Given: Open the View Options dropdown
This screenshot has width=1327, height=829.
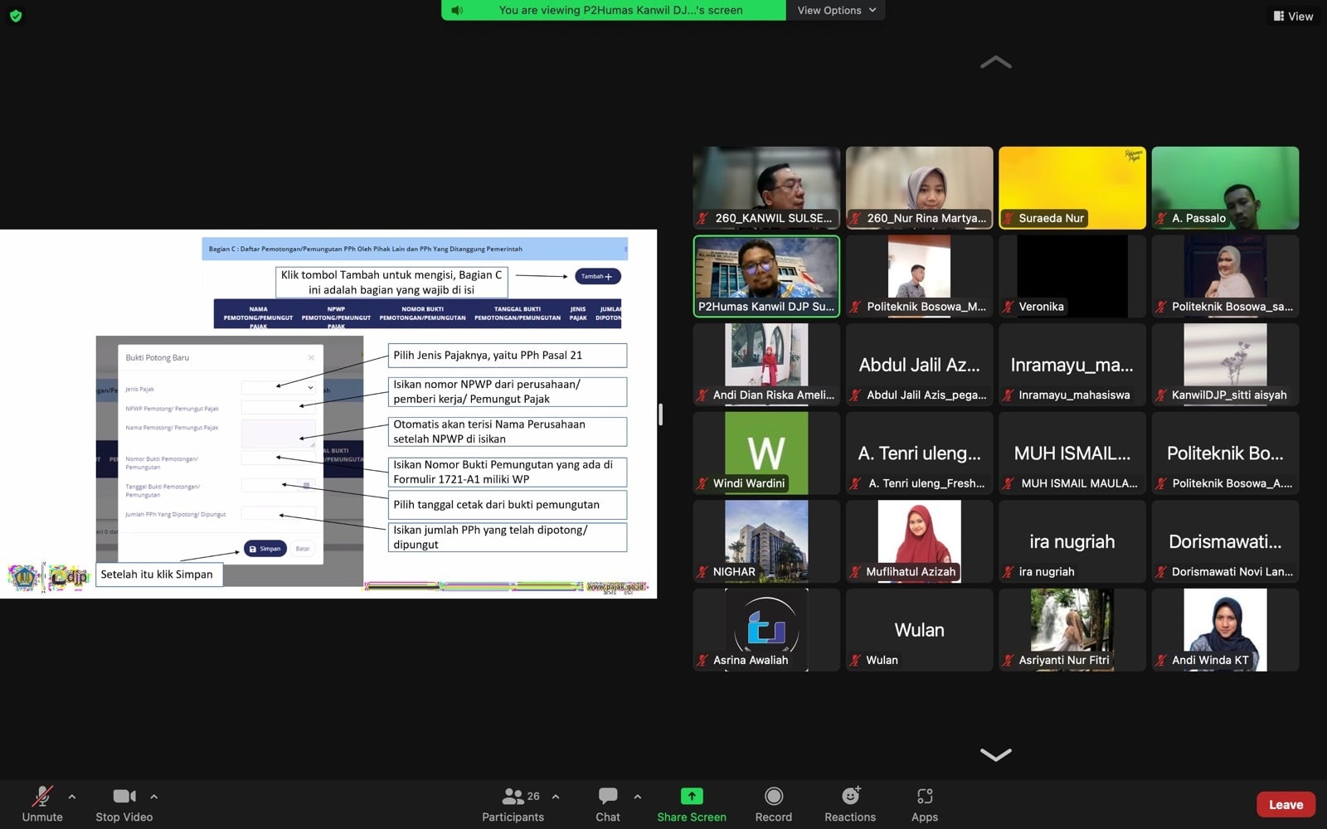Looking at the screenshot, I should click(836, 11).
